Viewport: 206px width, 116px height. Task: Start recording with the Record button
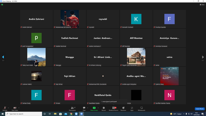(104, 109)
